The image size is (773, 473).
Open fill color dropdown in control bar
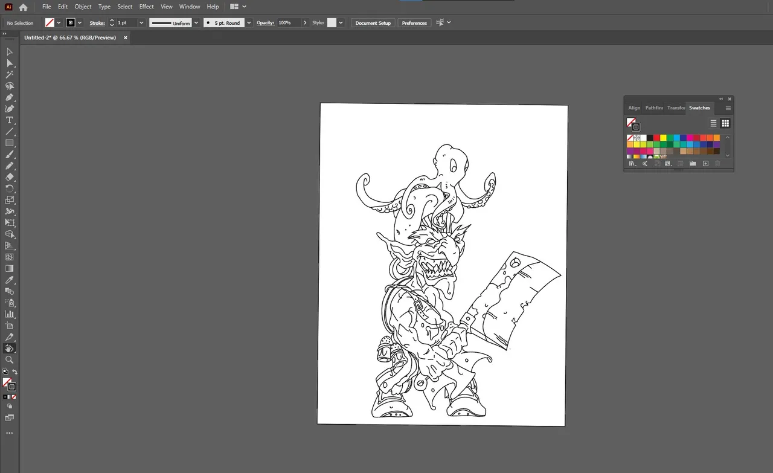coord(59,23)
